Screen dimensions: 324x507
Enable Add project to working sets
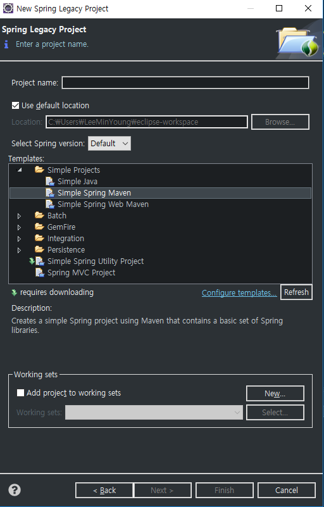(20, 393)
